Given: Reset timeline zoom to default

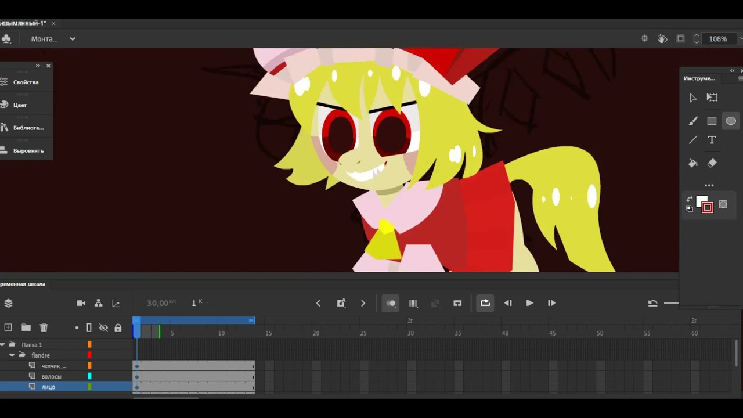Looking at the screenshot, I should pyautogui.click(x=653, y=303).
